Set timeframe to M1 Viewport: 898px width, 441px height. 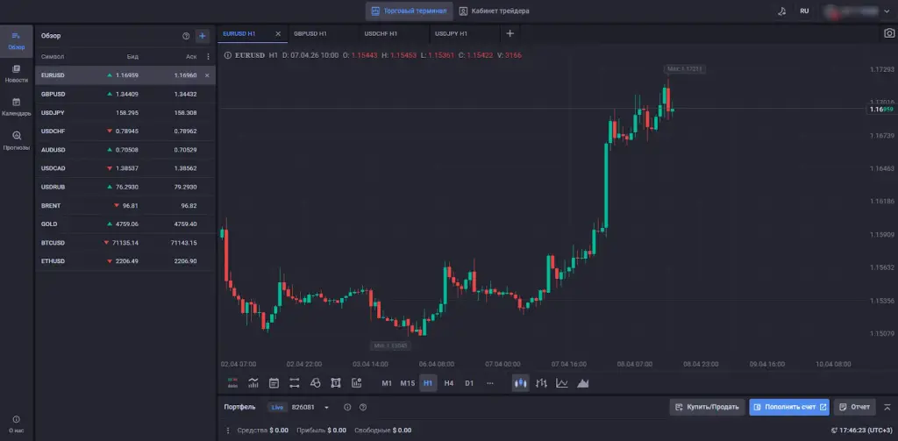[x=387, y=383]
